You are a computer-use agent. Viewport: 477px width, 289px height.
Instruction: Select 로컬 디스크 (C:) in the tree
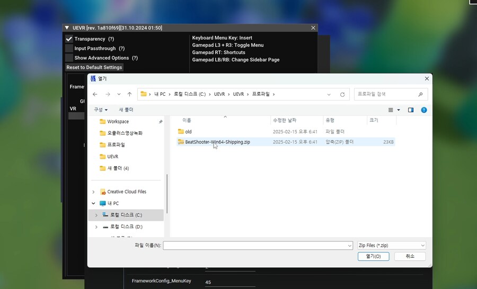click(126, 215)
